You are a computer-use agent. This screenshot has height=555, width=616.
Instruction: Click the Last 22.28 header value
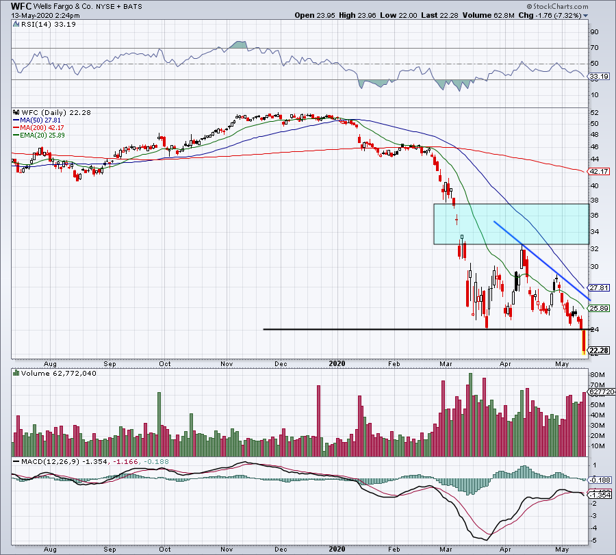point(439,15)
